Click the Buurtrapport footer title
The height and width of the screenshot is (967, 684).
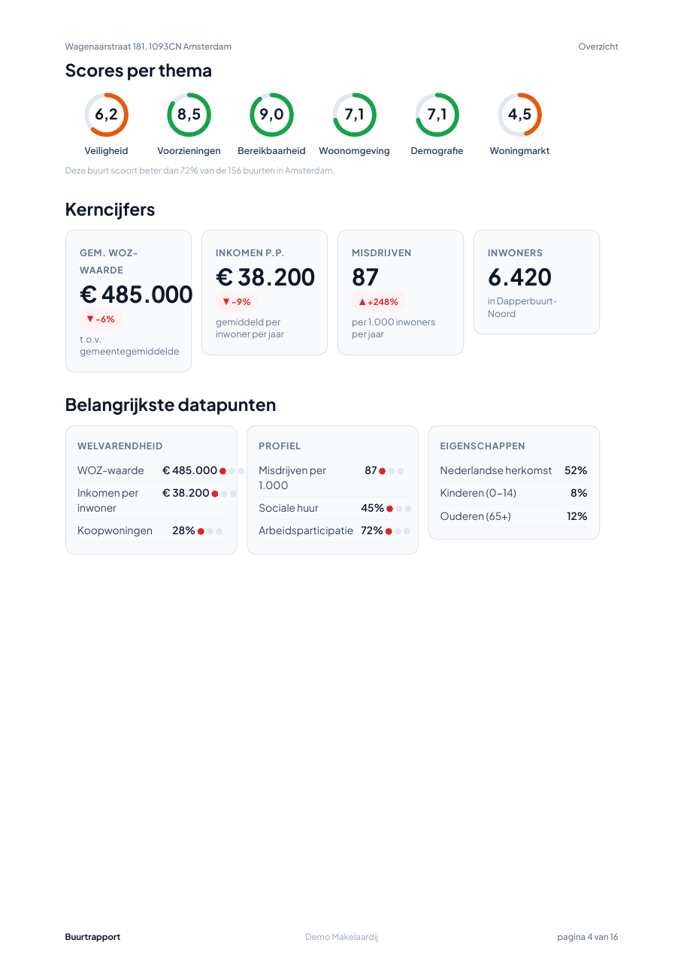(92, 937)
